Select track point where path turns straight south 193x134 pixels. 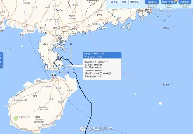[91, 103]
